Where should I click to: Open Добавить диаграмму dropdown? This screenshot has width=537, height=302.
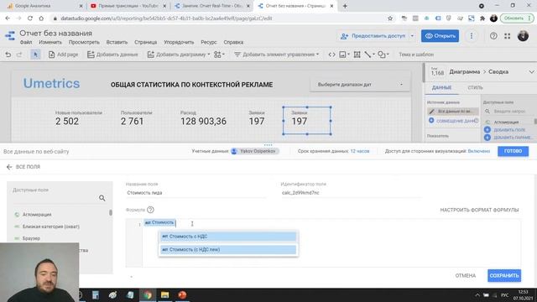[179, 55]
